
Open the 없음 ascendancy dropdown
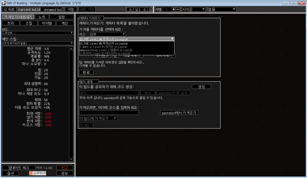click(222, 9)
